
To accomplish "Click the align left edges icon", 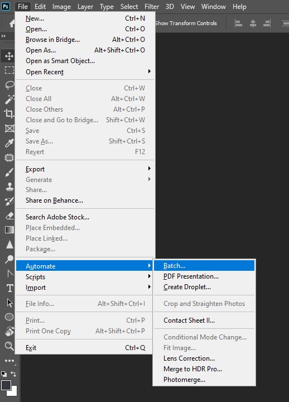I will 239,23.
